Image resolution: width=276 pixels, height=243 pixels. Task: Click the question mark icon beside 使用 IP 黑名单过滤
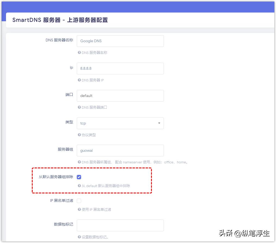click(x=79, y=209)
